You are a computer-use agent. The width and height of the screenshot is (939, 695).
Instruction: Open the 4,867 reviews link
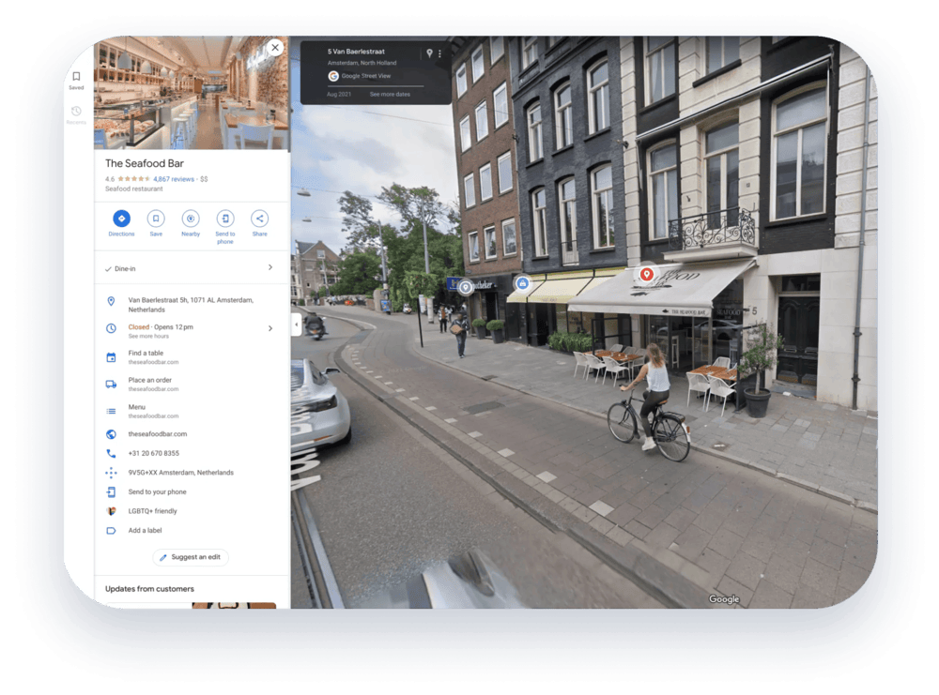[x=174, y=179]
